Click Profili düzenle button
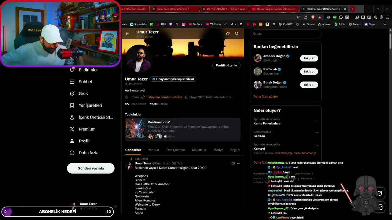The image size is (392, 220). 226,65
